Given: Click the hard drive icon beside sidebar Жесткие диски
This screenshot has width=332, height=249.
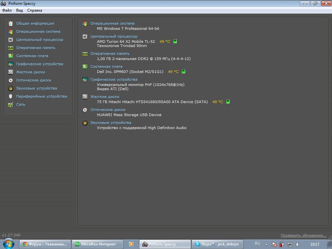Looking at the screenshot, I should click(11, 72).
